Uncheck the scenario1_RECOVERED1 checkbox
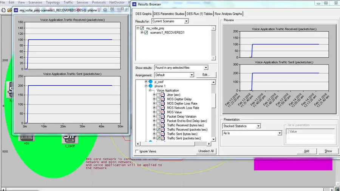The width and height of the screenshot is (340, 191). (146, 32)
